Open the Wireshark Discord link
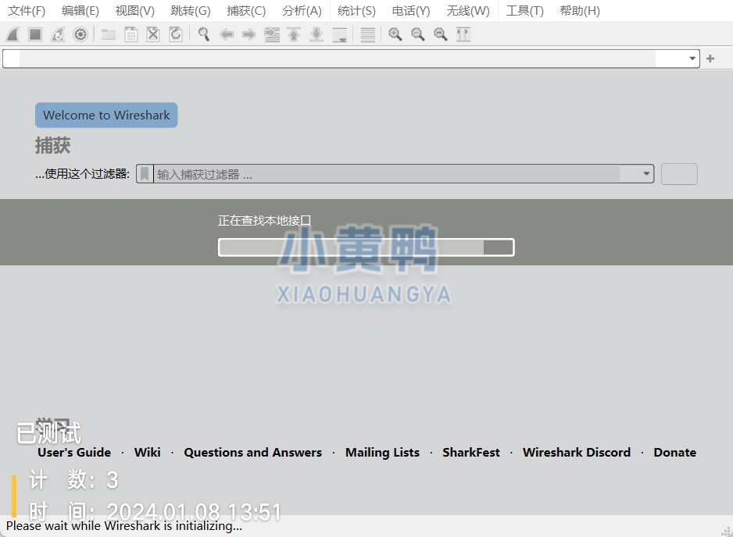The height and width of the screenshot is (537, 733). click(x=577, y=453)
